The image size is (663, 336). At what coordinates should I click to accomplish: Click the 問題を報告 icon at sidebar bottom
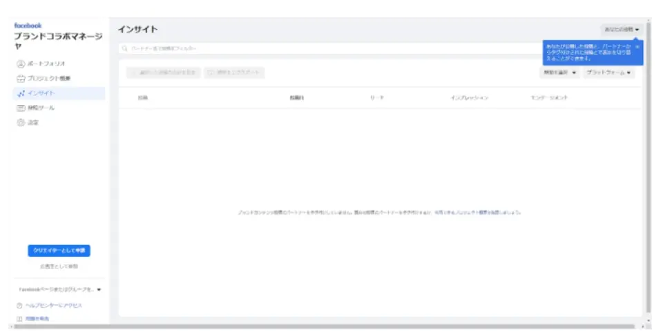[x=19, y=319]
